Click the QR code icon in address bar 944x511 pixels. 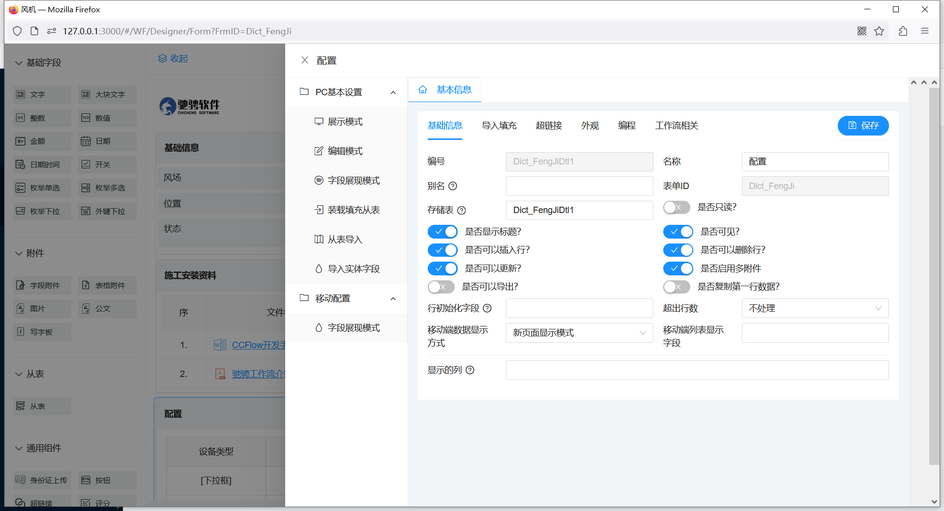click(861, 31)
